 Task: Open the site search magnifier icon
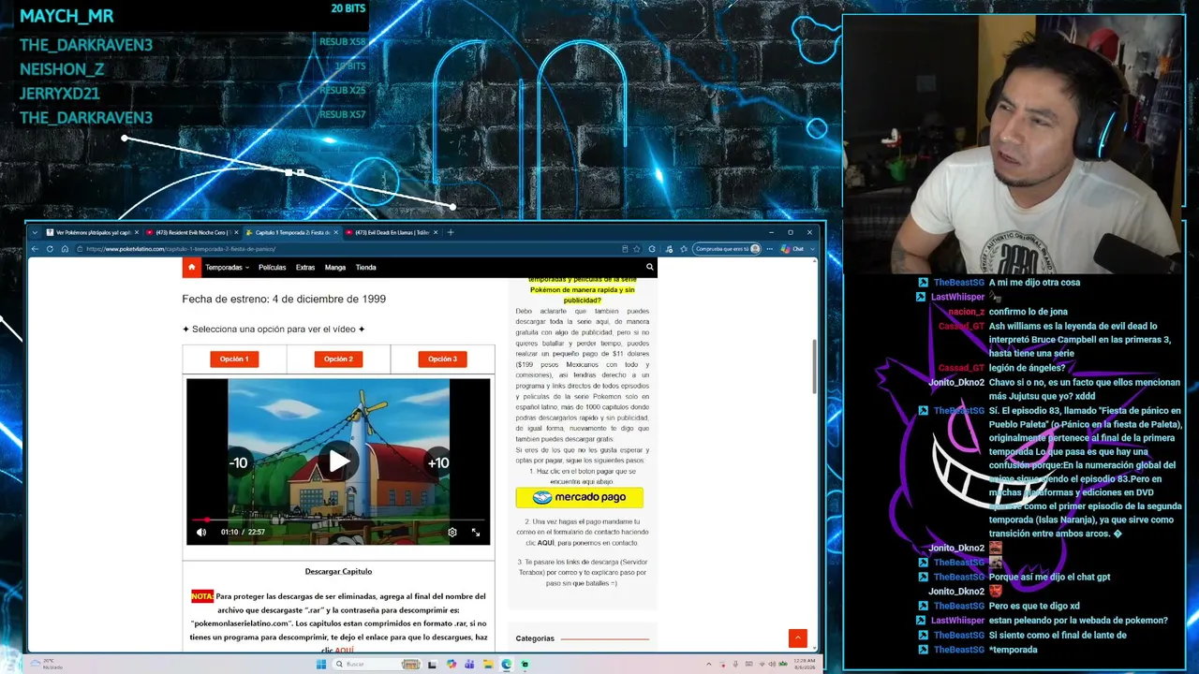click(x=650, y=267)
